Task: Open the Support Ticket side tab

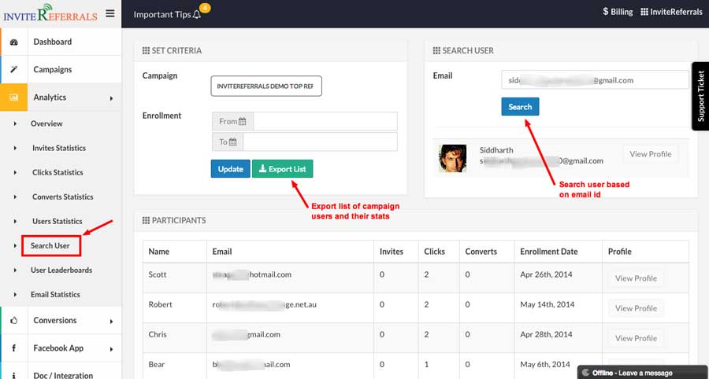Action: click(700, 96)
